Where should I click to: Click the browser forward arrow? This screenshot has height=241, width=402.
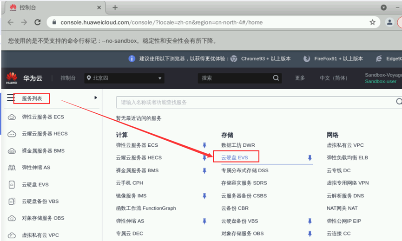pos(24,22)
